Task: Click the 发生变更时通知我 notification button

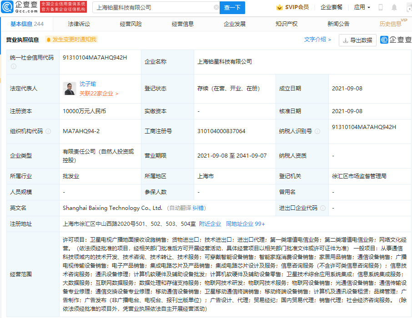Action: 71,40
